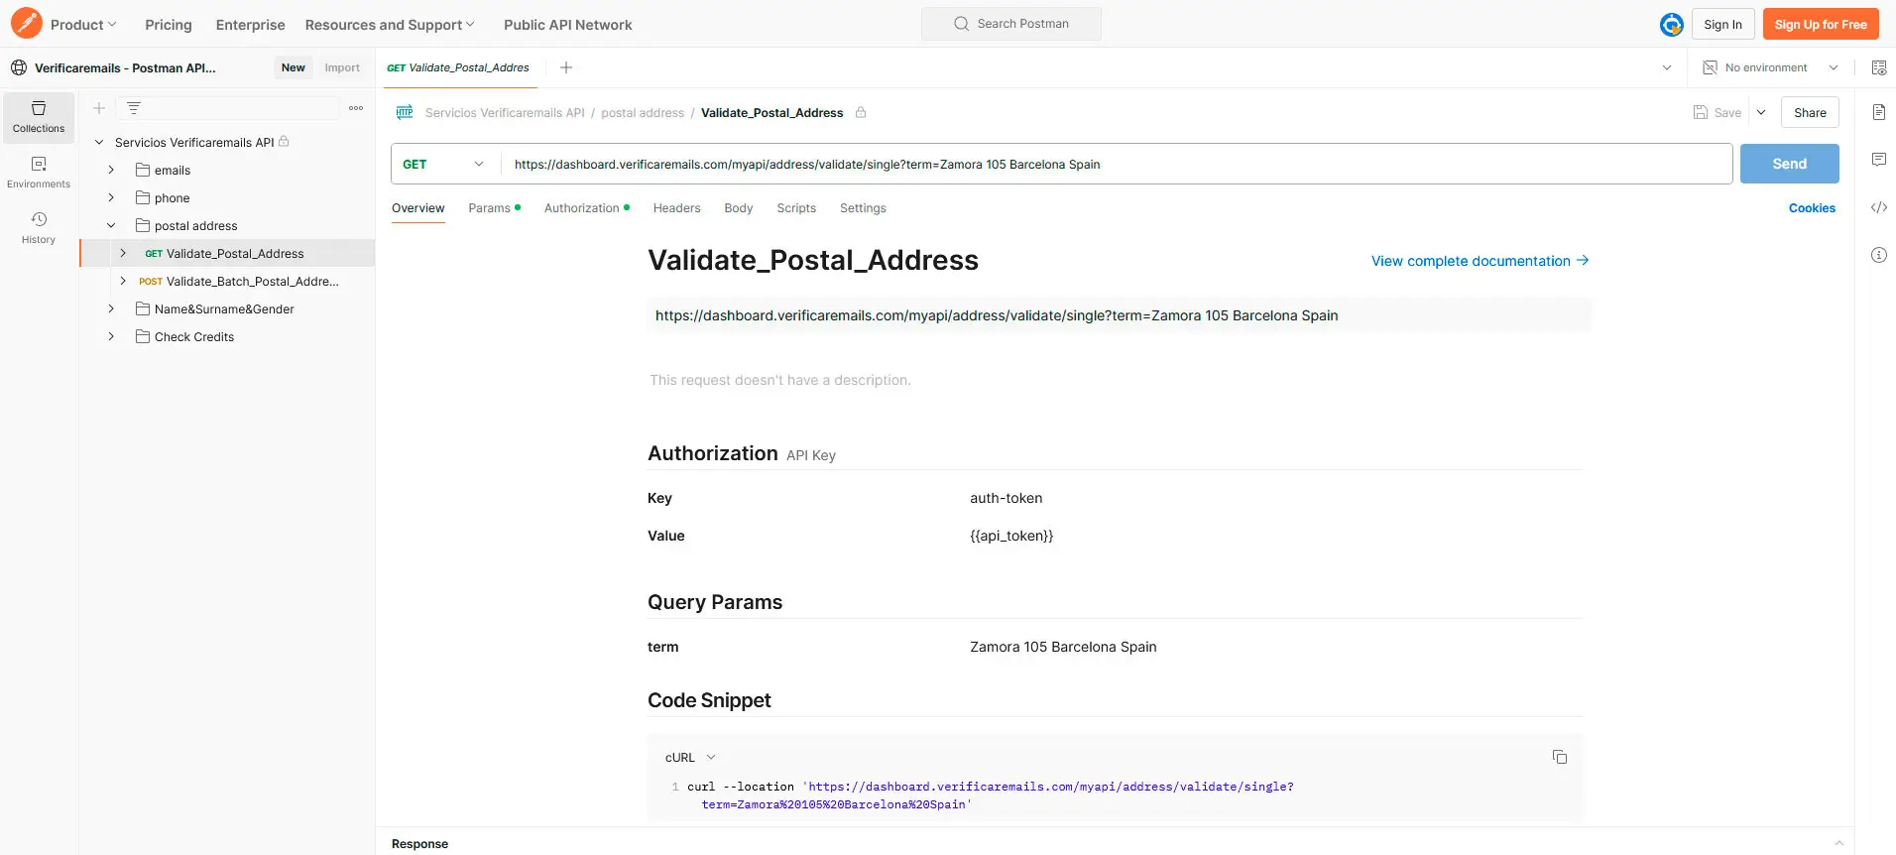This screenshot has width=1896, height=855.
Task: Open the Save options dropdown arrow
Action: click(x=1761, y=113)
